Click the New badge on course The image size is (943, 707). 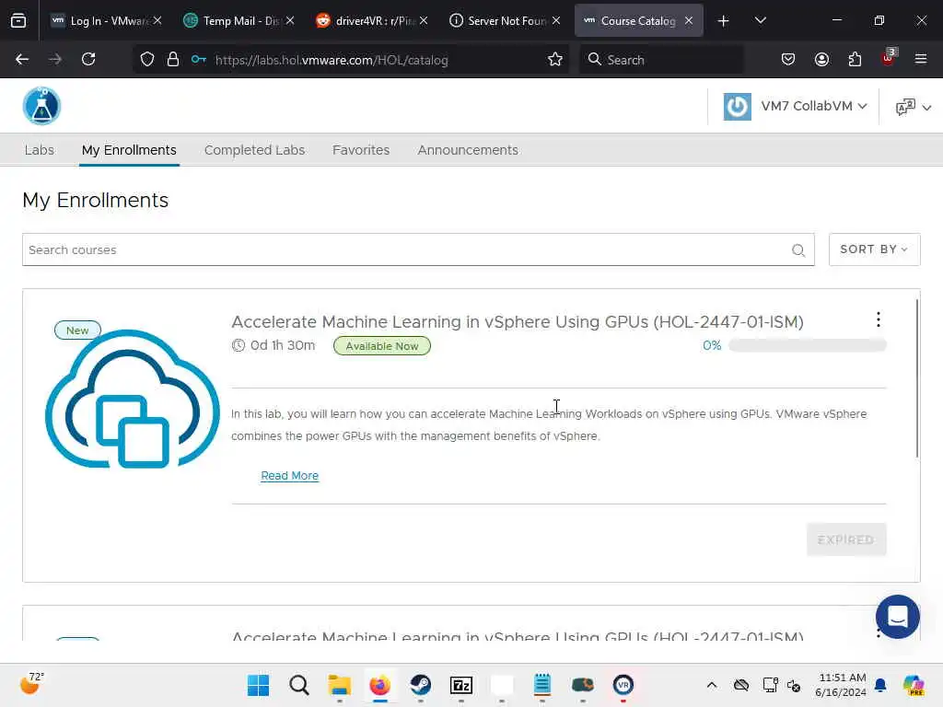(x=77, y=330)
